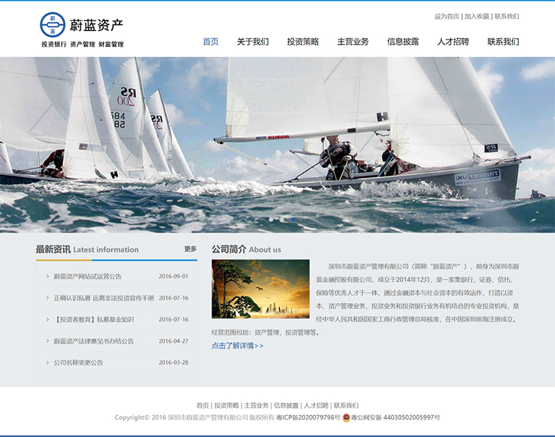The height and width of the screenshot is (437, 555).
Task: Open the 关于我们 navigation menu
Action: [x=253, y=42]
